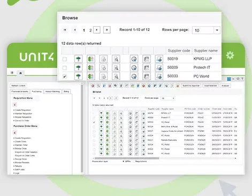Untick the checked box for S0033 PC World
This screenshot has height=196, width=252.
pyautogui.click(x=65, y=76)
